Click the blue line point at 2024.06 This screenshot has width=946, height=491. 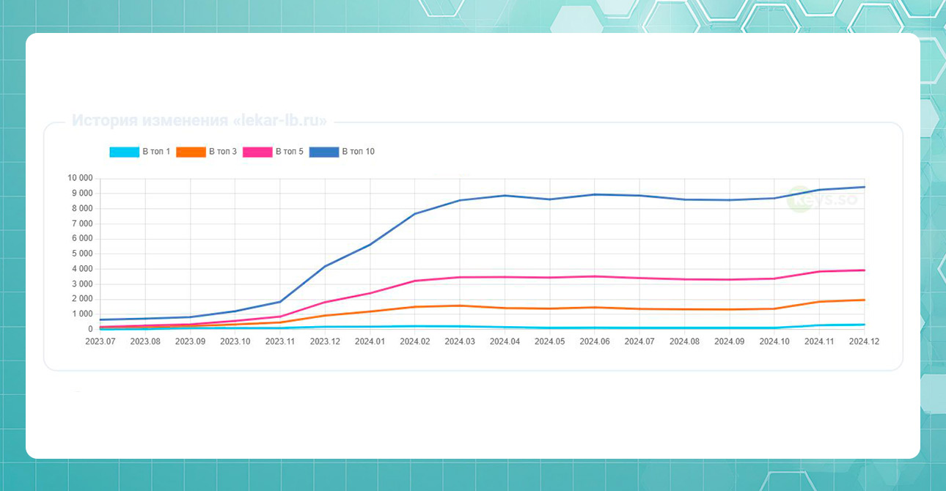point(595,194)
